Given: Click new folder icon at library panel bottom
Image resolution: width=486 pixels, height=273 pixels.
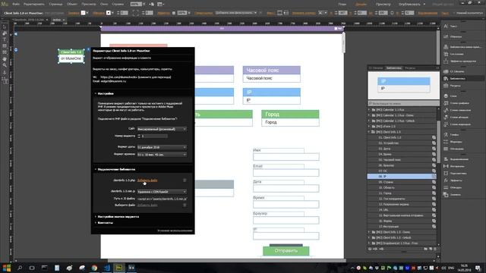Looking at the screenshot, I should [x=425, y=249].
